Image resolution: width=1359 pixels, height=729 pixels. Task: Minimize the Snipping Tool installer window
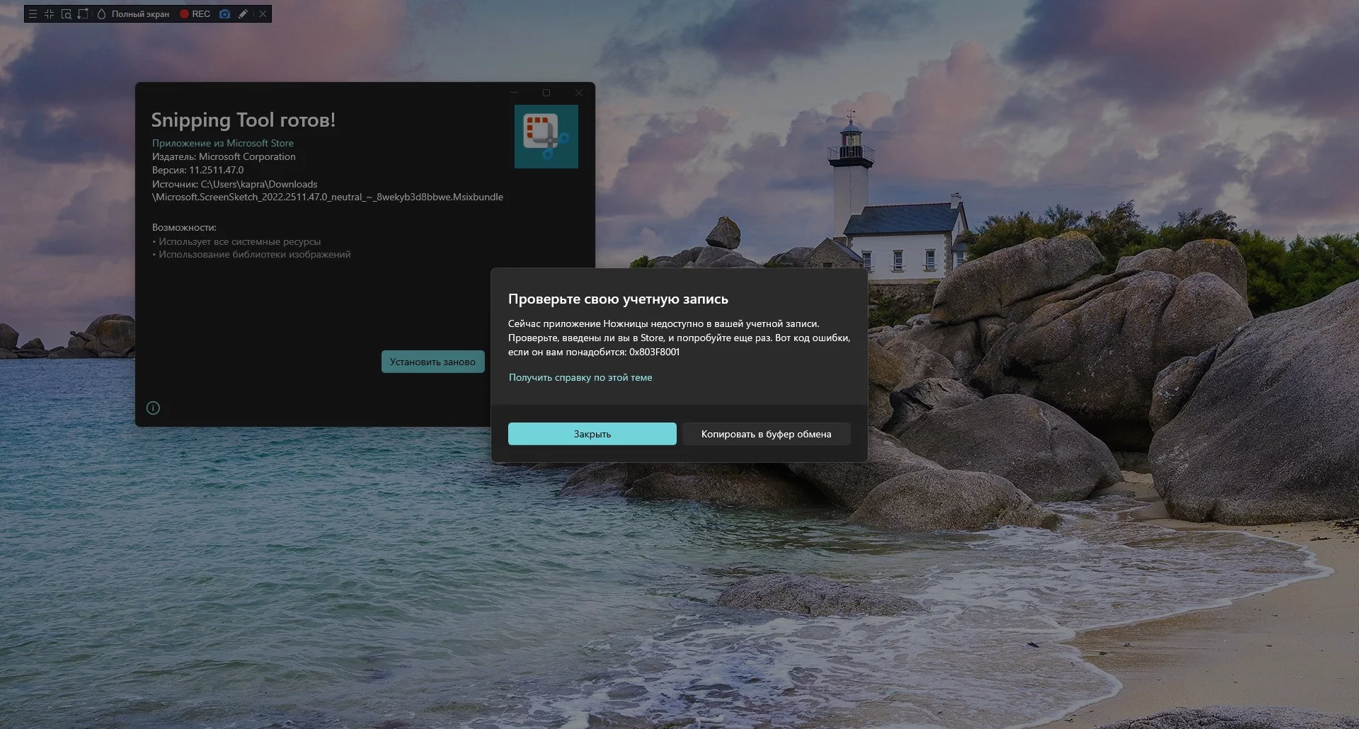514,93
